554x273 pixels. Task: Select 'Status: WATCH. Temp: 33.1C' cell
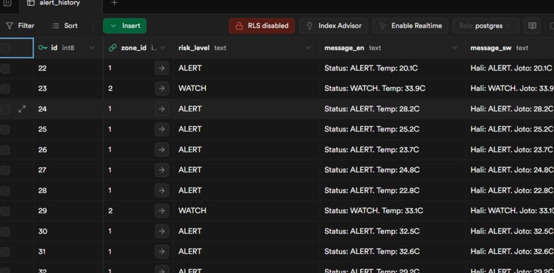pyautogui.click(x=393, y=211)
